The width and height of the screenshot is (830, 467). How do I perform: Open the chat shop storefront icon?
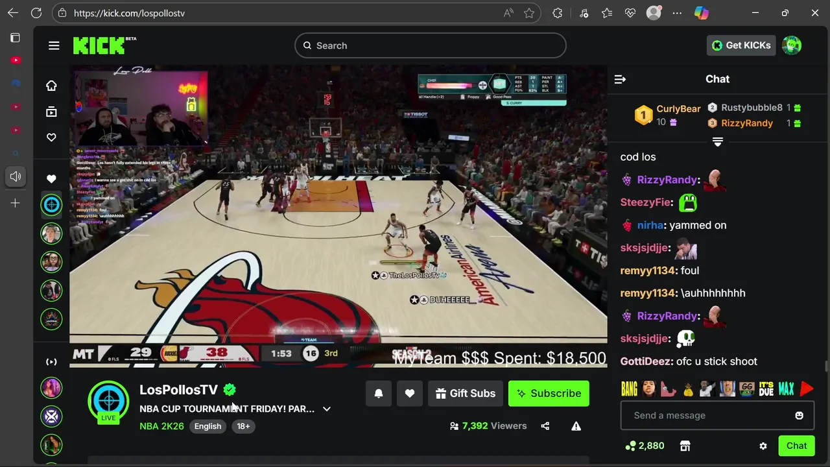pyautogui.click(x=685, y=446)
